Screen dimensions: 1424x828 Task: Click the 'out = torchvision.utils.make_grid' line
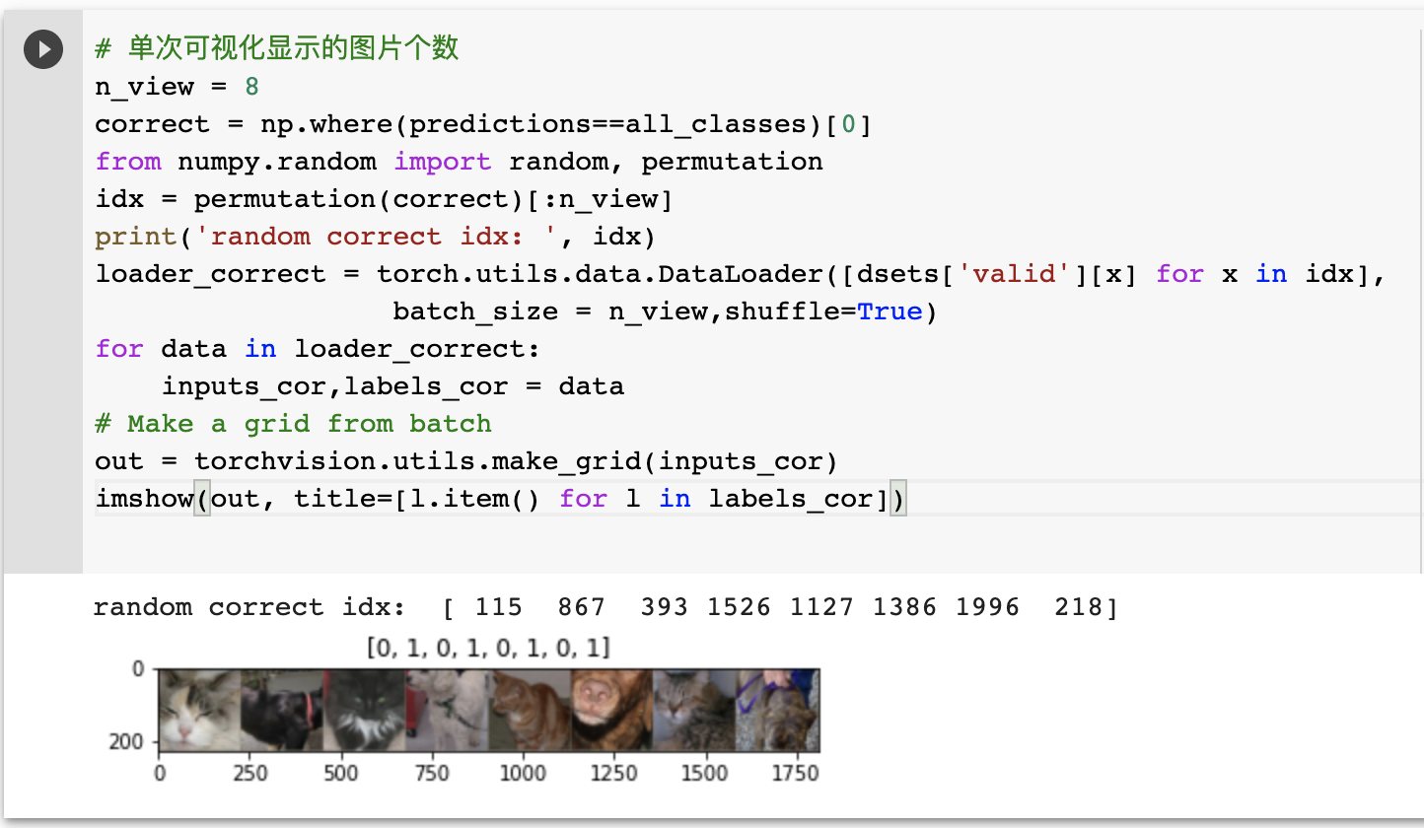[466, 461]
